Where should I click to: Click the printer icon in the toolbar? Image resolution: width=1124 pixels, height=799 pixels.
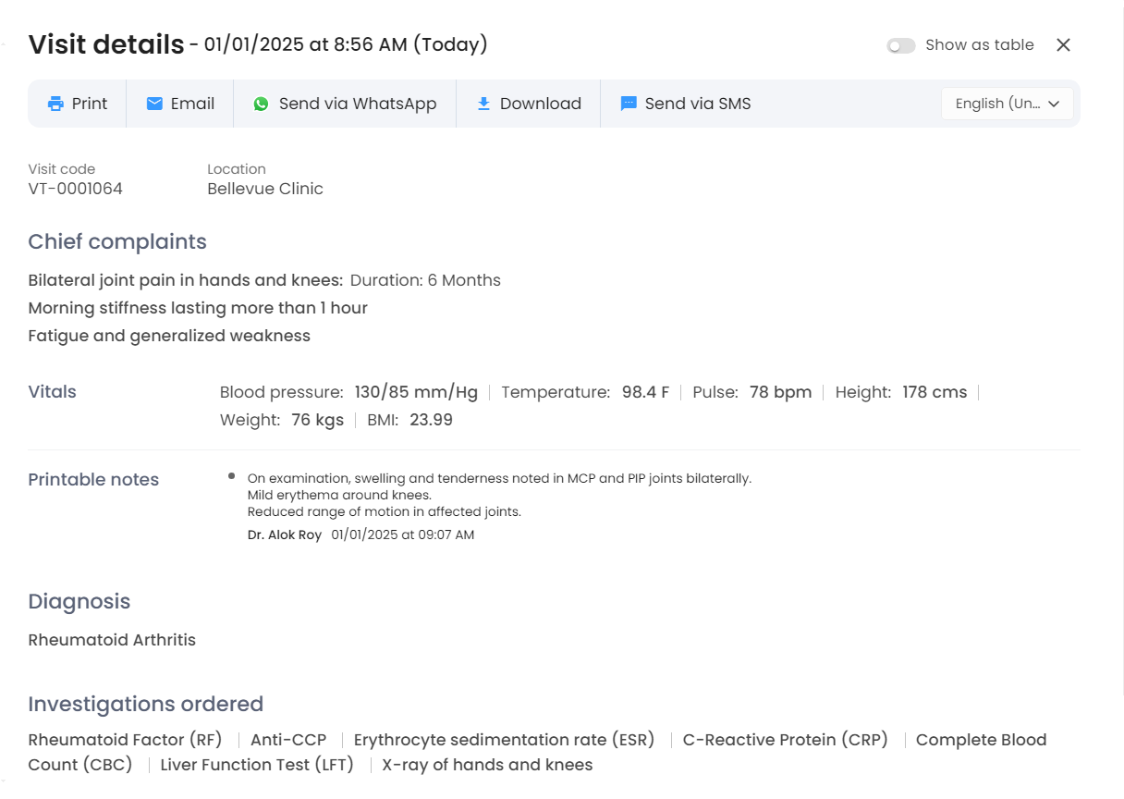pyautogui.click(x=55, y=104)
